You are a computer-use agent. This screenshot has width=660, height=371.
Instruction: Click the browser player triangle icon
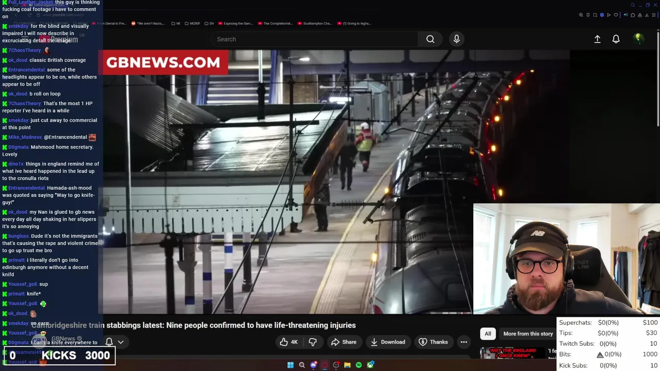(608, 15)
